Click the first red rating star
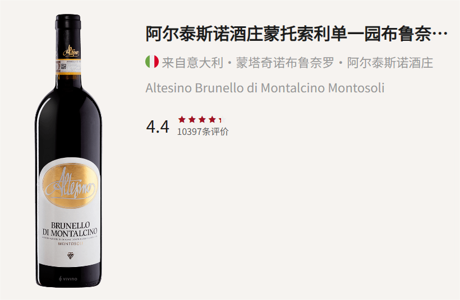This screenshot has width=460, height=300. [x=182, y=119]
